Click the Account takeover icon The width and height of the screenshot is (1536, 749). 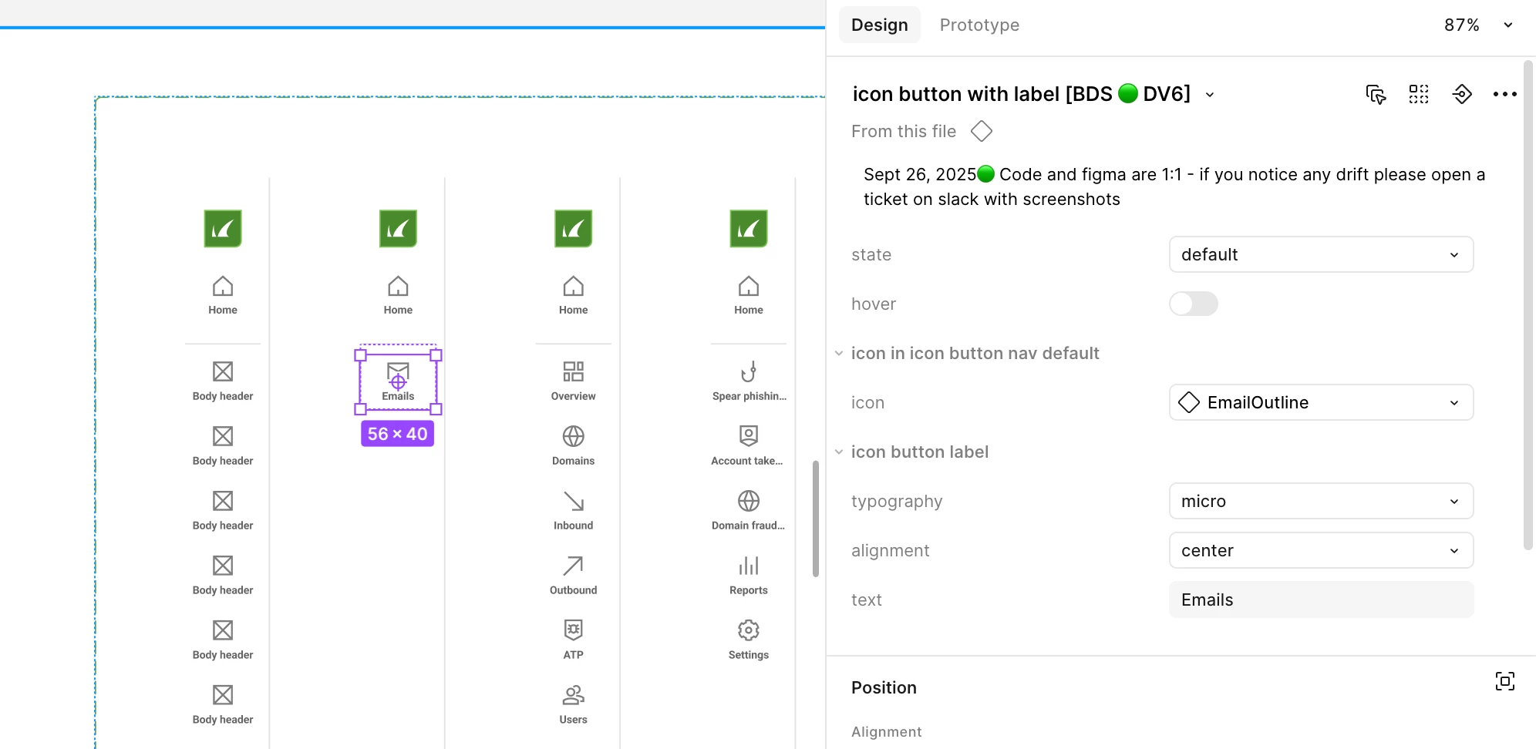[x=749, y=436]
